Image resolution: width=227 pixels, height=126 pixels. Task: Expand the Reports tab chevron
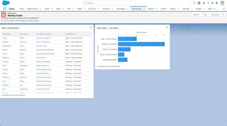tap(157, 9)
